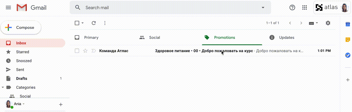
Task: Focus the Search mail field
Action: (x=169, y=8)
